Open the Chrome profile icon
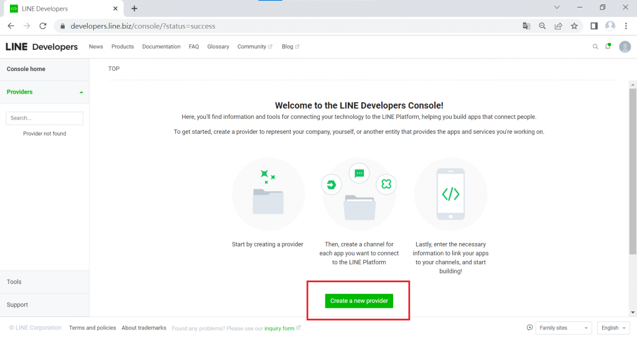Screen dimensions: 637x337 click(x=610, y=26)
